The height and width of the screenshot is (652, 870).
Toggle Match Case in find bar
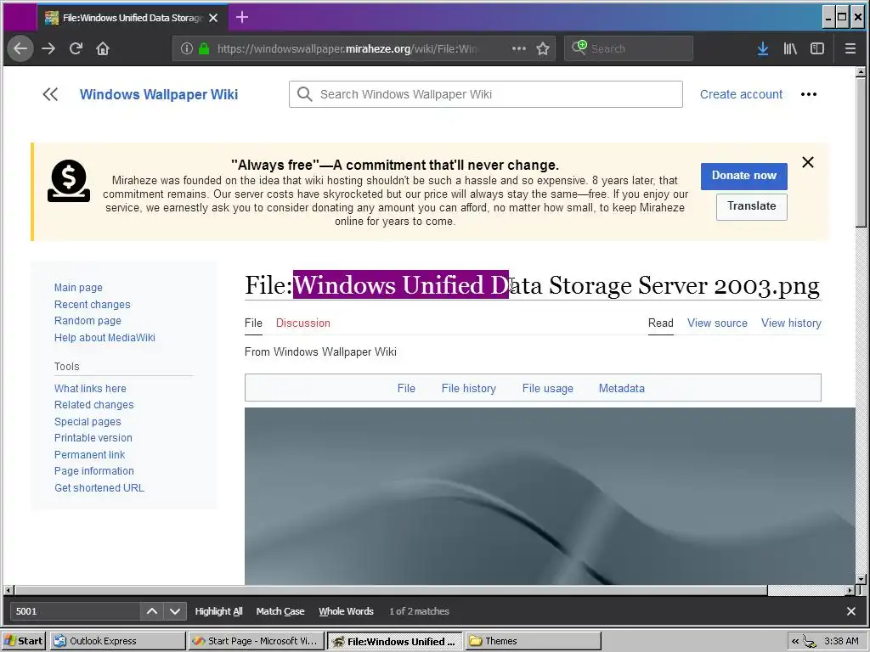coord(280,611)
